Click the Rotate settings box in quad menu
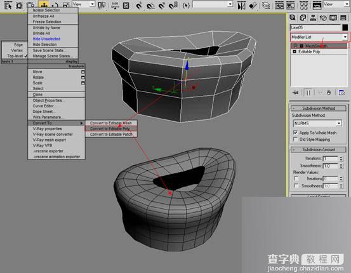351x273 pixels. 83,77
